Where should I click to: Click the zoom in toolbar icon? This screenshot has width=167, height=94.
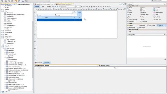(x=55, y=7)
